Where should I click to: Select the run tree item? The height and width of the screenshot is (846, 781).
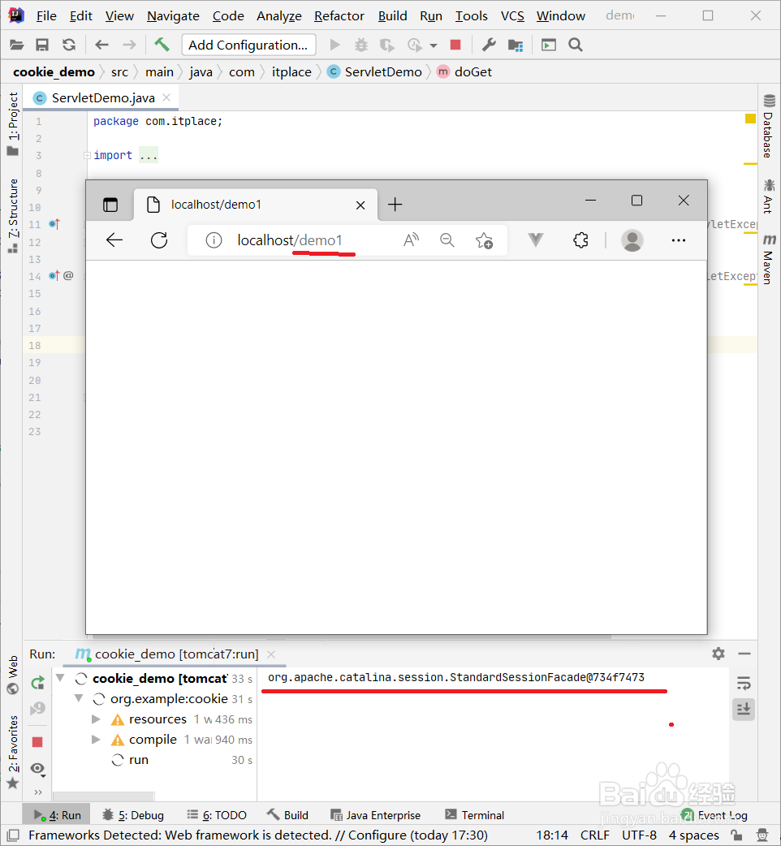pyautogui.click(x=139, y=760)
